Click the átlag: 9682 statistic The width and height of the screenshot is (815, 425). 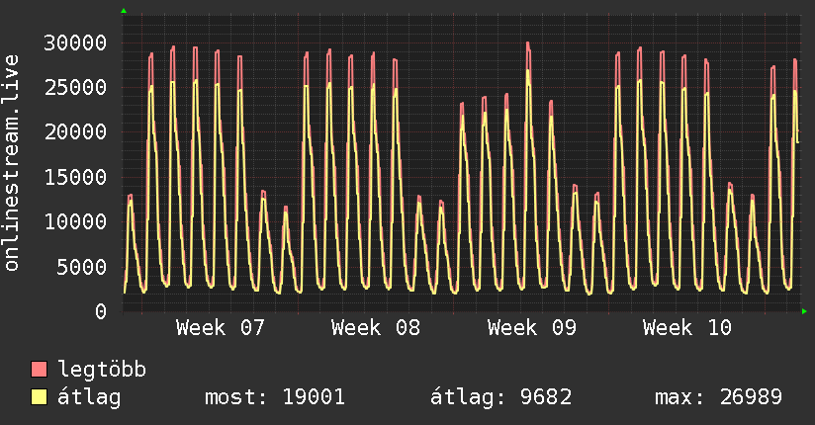coord(500,397)
